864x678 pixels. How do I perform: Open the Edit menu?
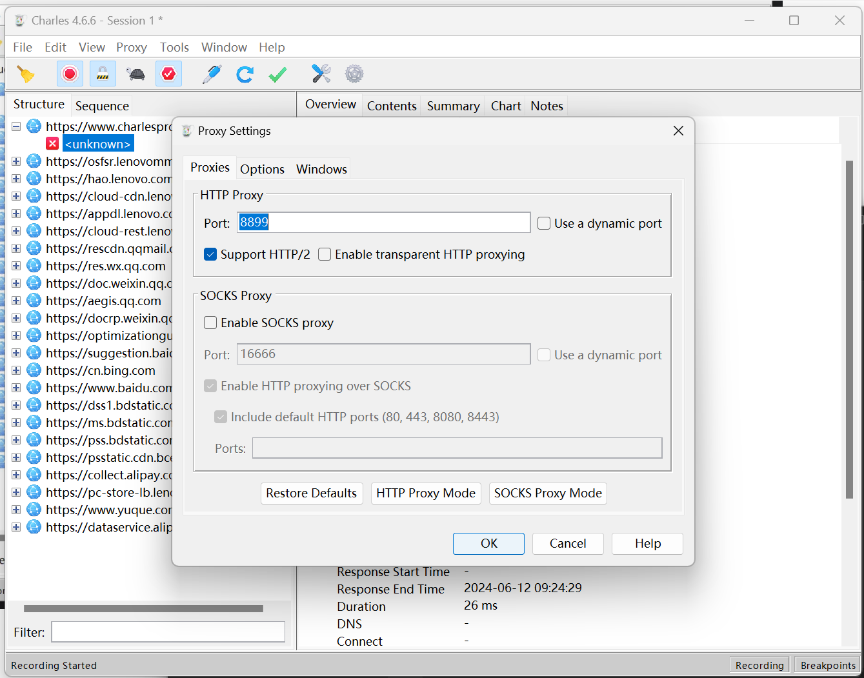click(x=55, y=47)
